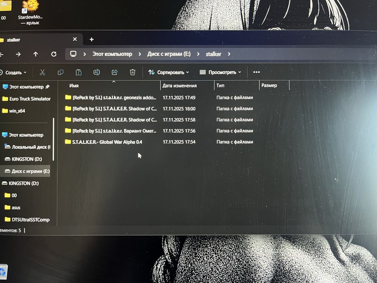Refresh the current folder view
377x283 pixels.
point(54,54)
